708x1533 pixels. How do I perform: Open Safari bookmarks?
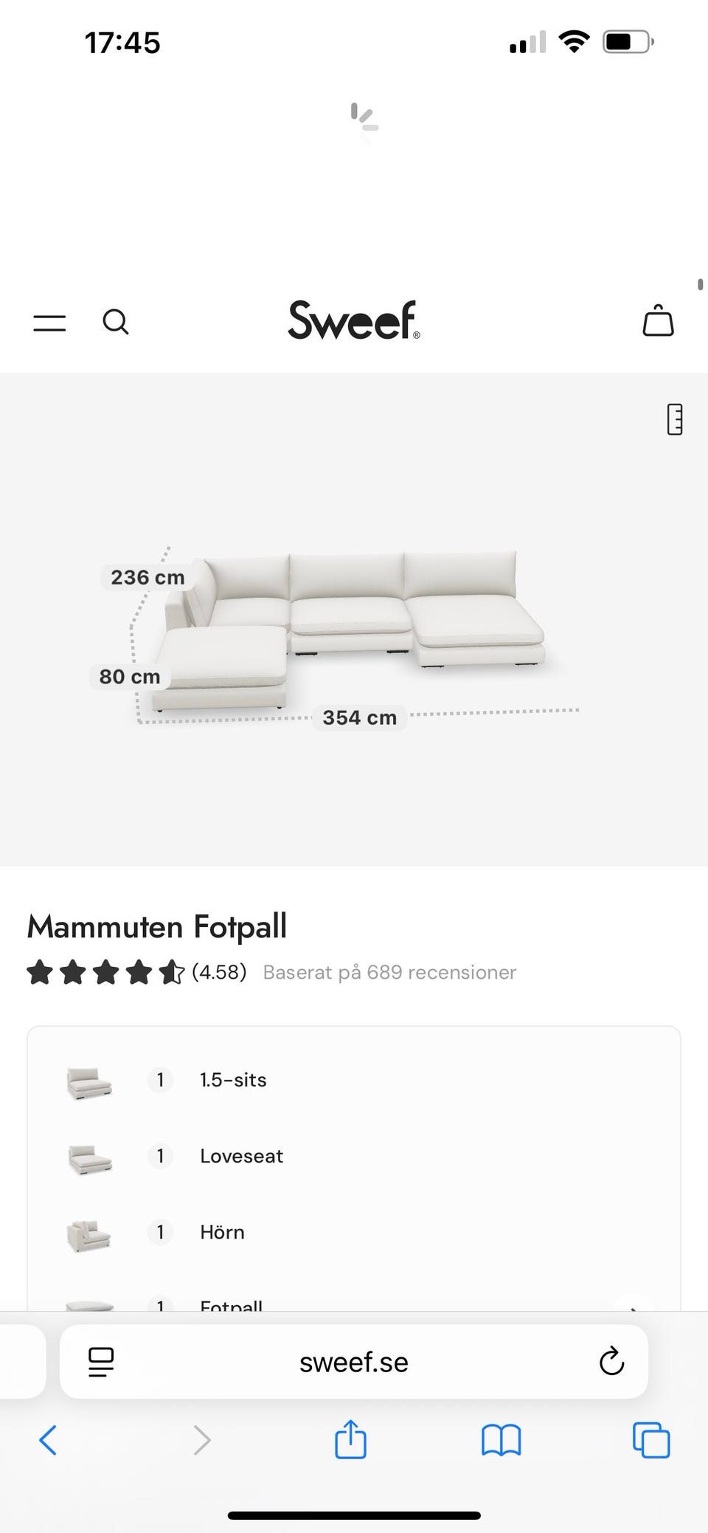[501, 1440]
